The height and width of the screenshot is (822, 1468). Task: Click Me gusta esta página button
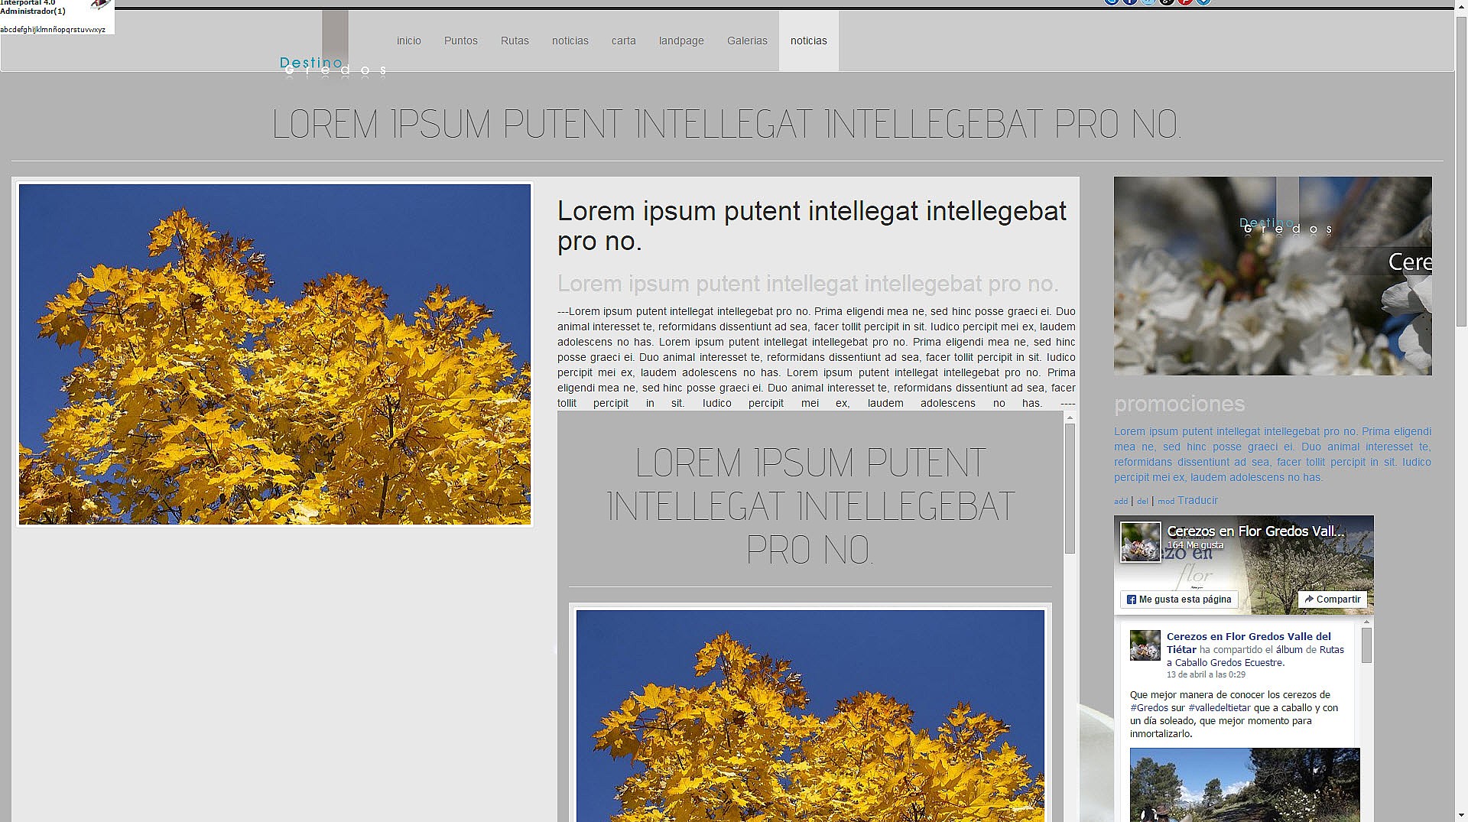click(1179, 599)
